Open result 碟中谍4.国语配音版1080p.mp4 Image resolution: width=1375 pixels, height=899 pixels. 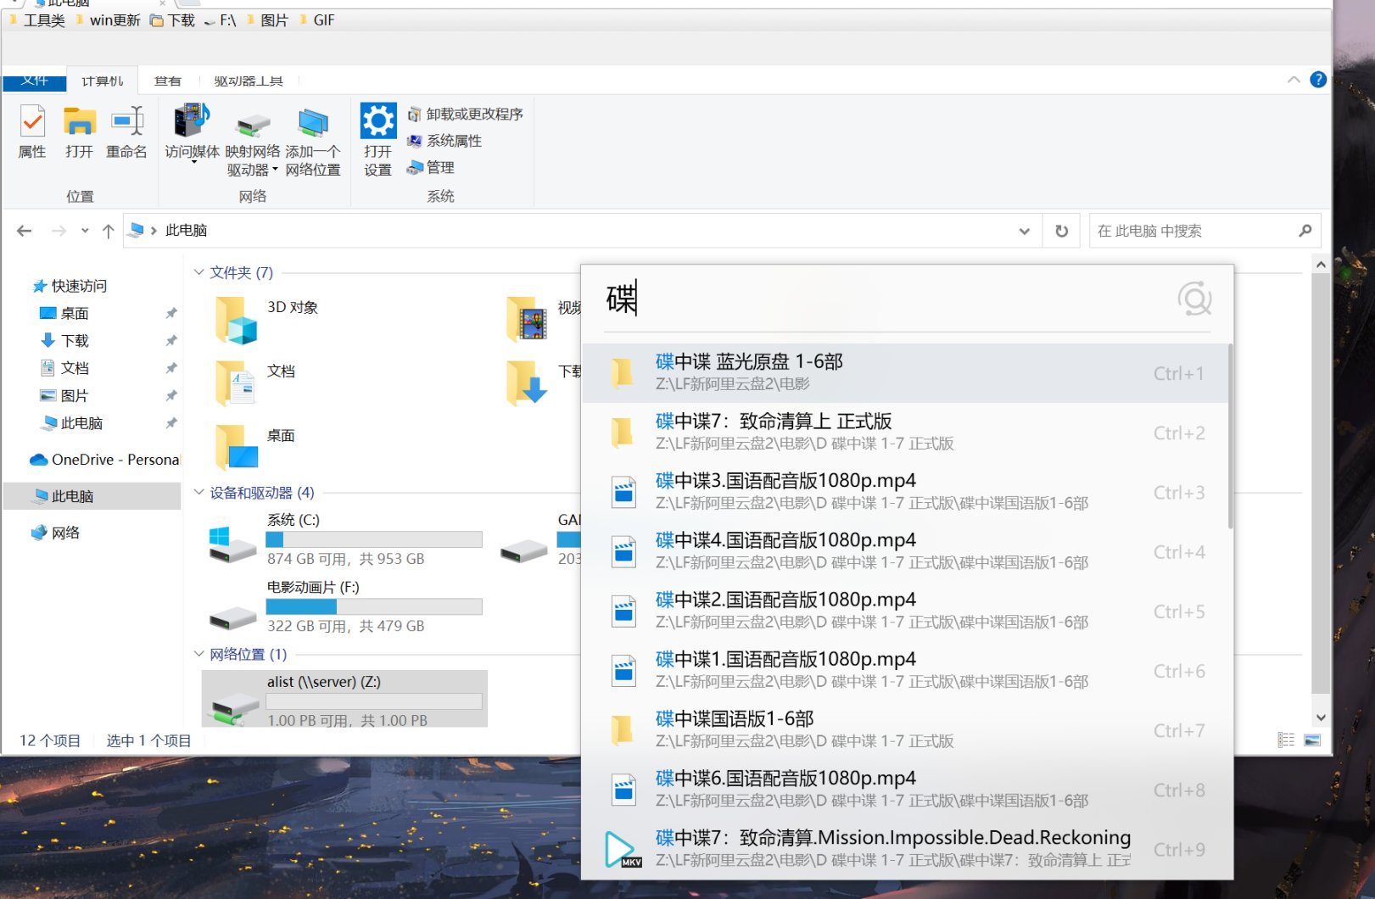tap(904, 551)
